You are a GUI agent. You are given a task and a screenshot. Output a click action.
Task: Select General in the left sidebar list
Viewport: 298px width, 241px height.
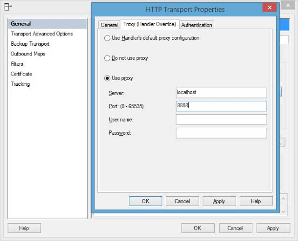[x=47, y=24]
